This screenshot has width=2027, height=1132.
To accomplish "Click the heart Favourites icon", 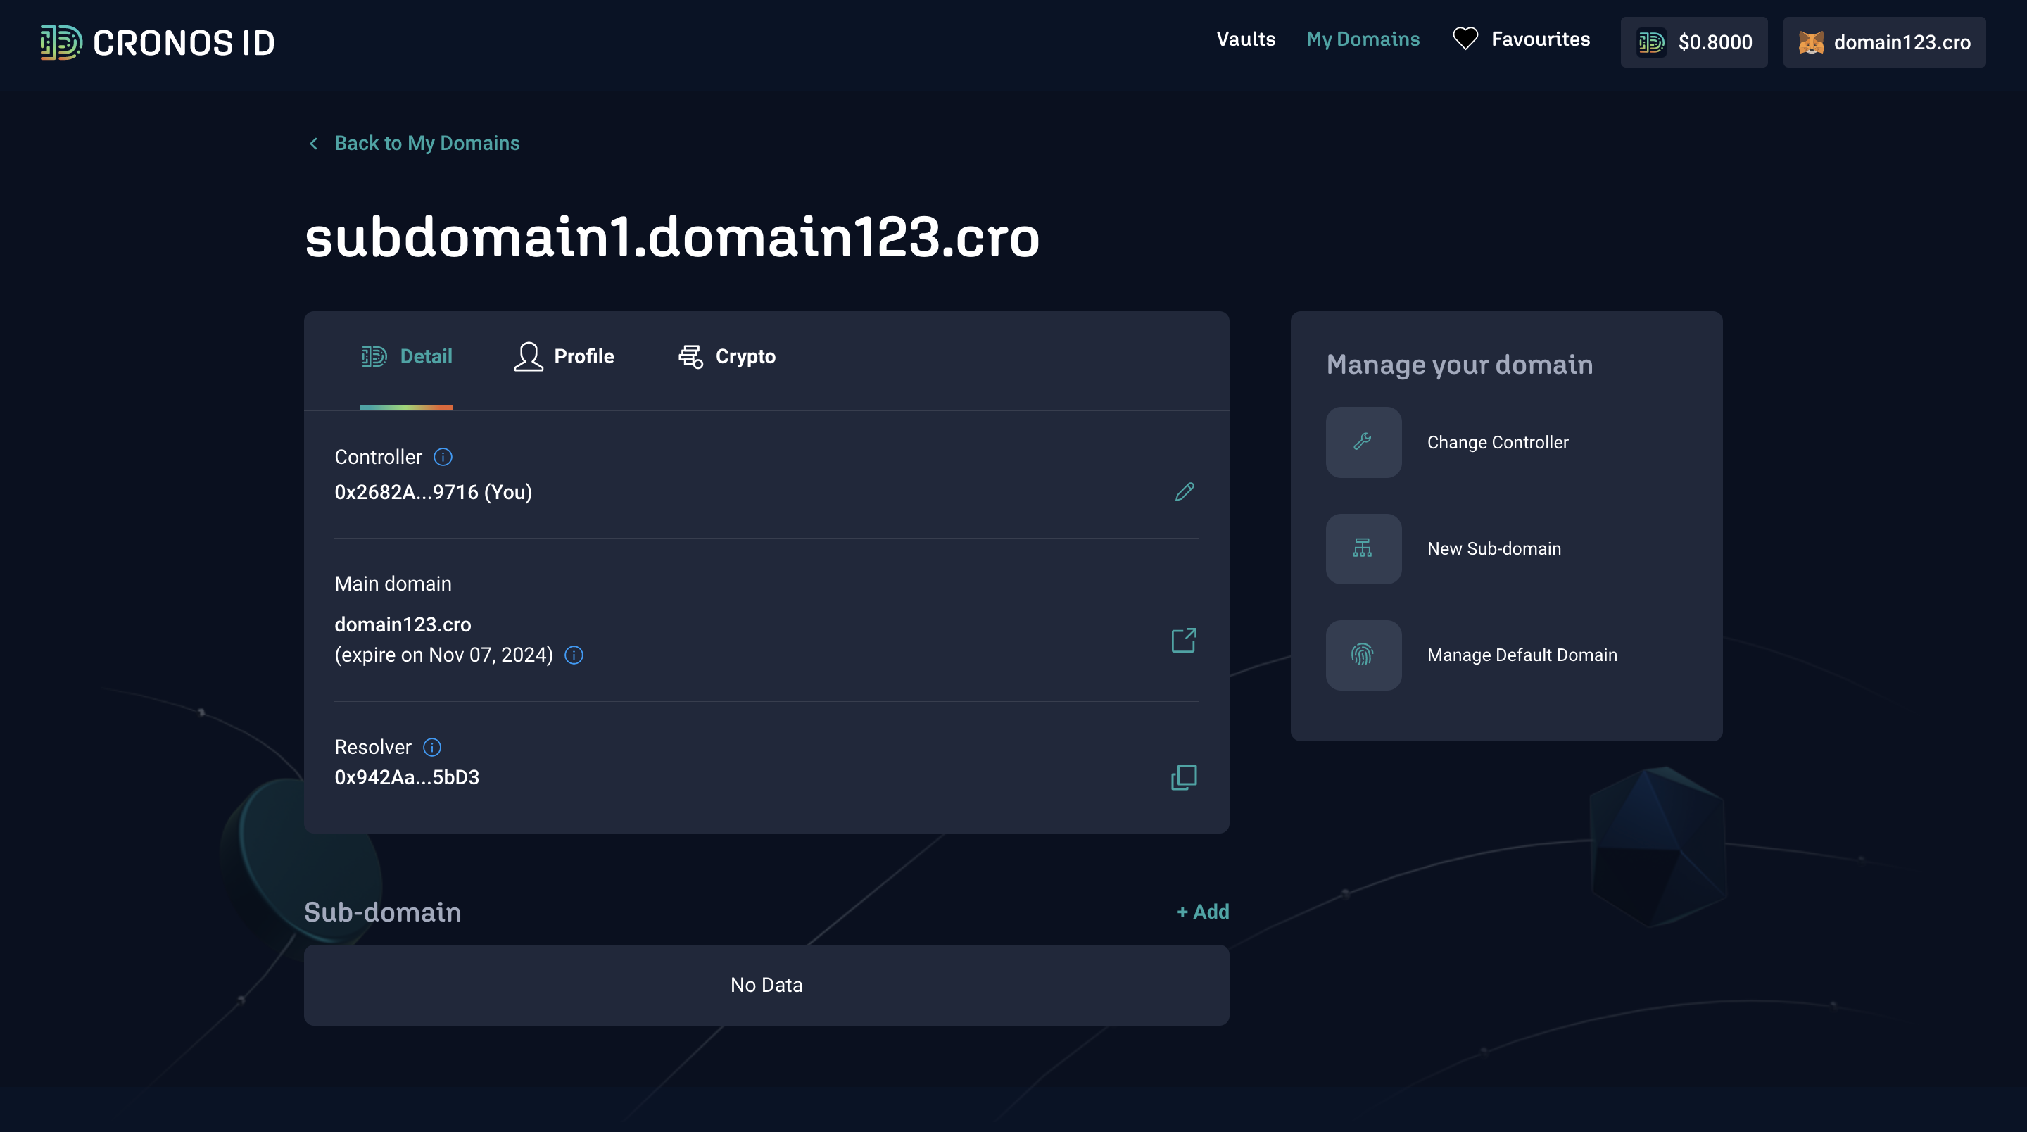I will click(1465, 39).
